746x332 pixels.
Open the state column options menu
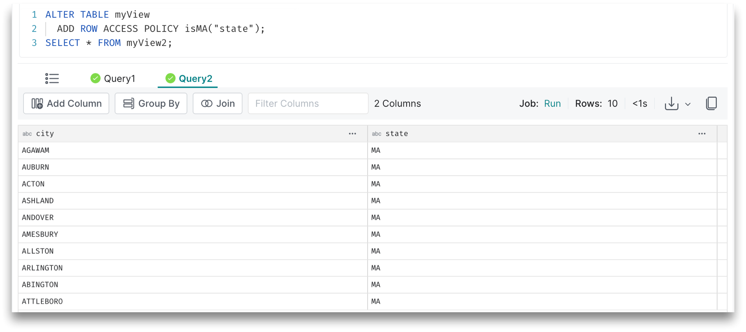pyautogui.click(x=702, y=134)
